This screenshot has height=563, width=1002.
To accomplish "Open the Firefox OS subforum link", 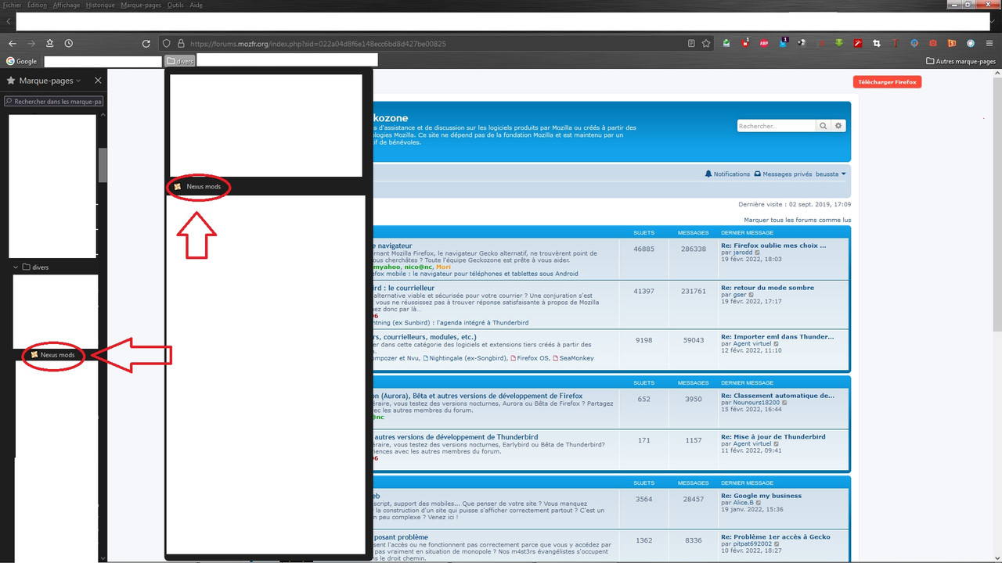I will point(530,358).
